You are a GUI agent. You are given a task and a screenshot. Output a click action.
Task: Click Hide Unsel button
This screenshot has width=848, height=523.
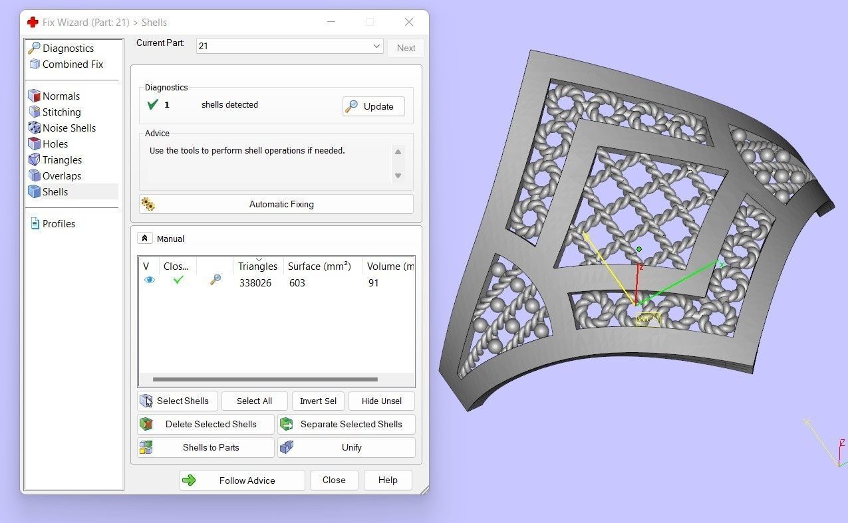point(382,401)
